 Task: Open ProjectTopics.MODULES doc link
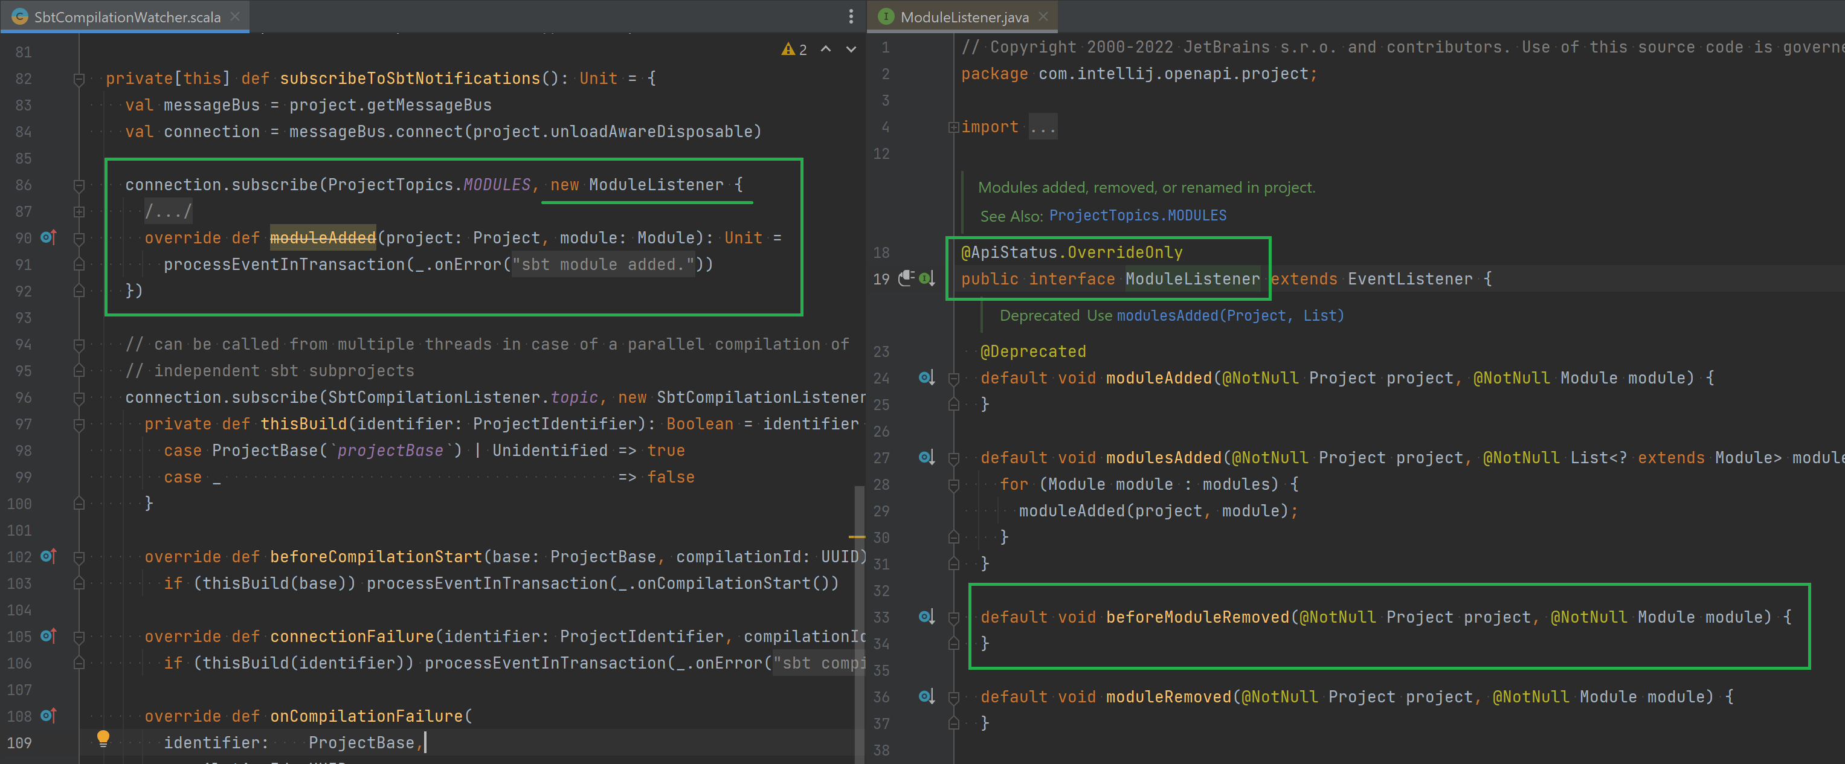pos(1138,216)
